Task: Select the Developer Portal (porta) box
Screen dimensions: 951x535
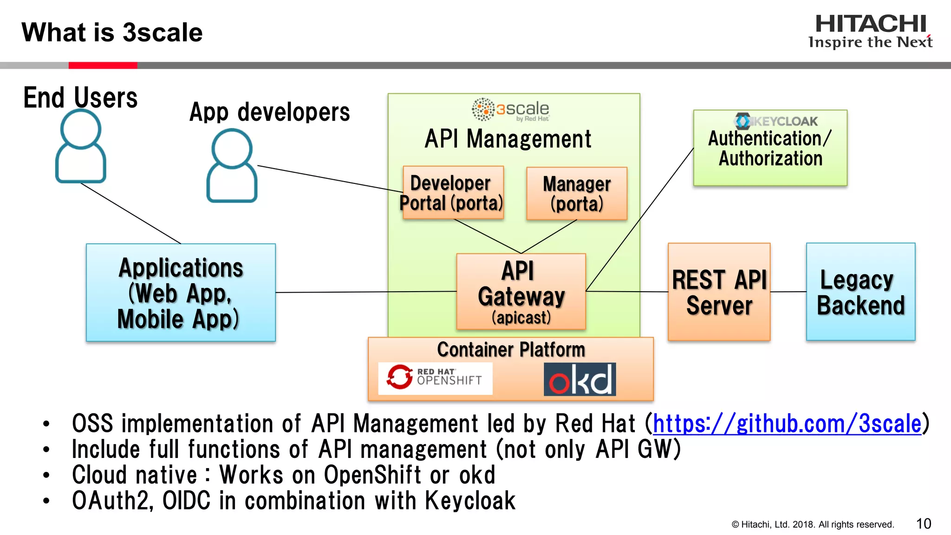Action: (453, 193)
